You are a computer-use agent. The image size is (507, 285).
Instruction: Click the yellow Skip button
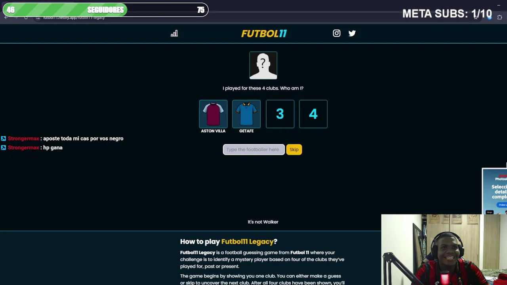294,150
